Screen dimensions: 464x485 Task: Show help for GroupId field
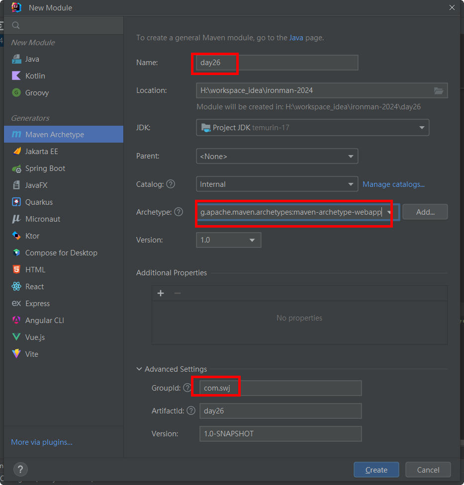click(187, 388)
